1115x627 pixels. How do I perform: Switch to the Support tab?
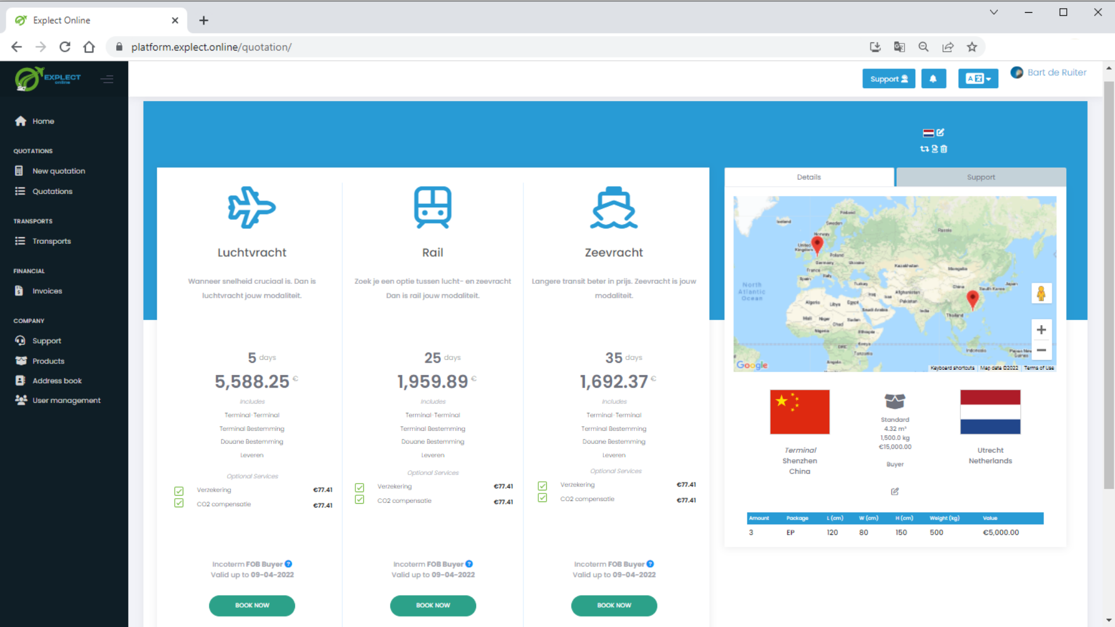980,177
